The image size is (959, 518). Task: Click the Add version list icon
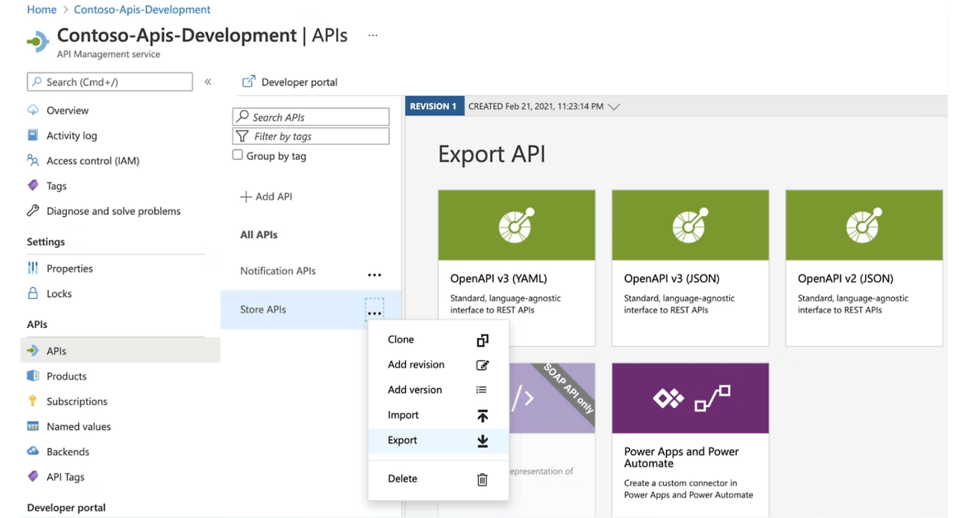click(x=481, y=390)
